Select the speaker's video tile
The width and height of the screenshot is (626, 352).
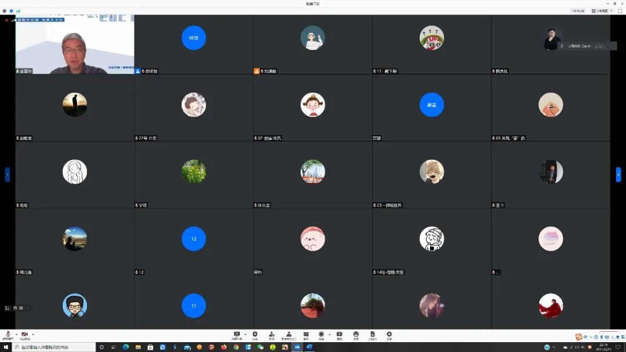[75, 44]
